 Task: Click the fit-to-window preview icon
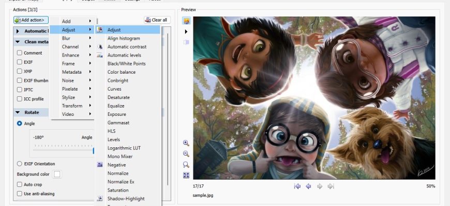coord(186,175)
